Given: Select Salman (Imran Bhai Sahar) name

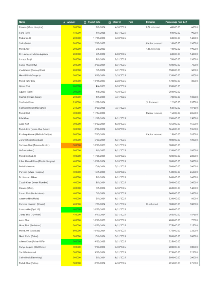Looking at the screenshot, I should [x=32, y=108].
